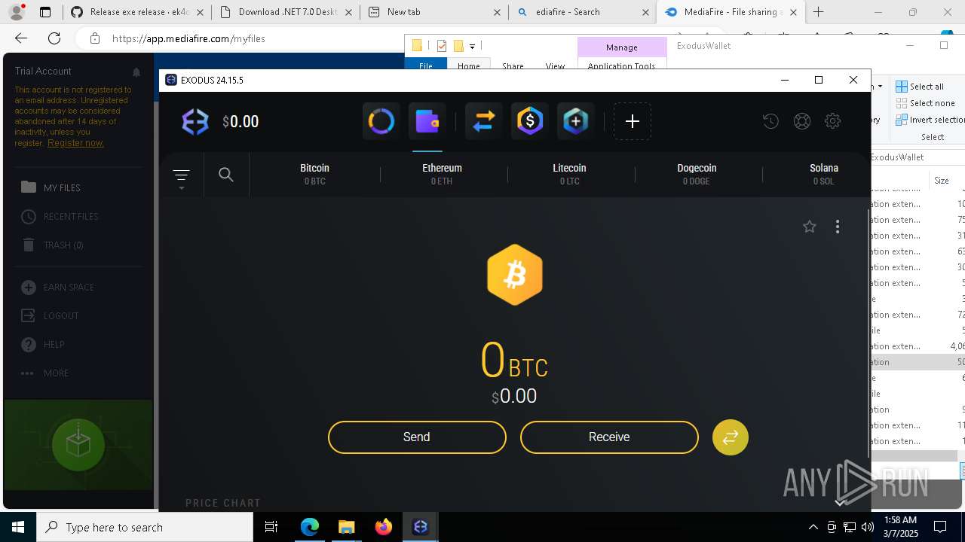
Task: Click the orange Bitcoin hexagon logo
Action: click(515, 275)
